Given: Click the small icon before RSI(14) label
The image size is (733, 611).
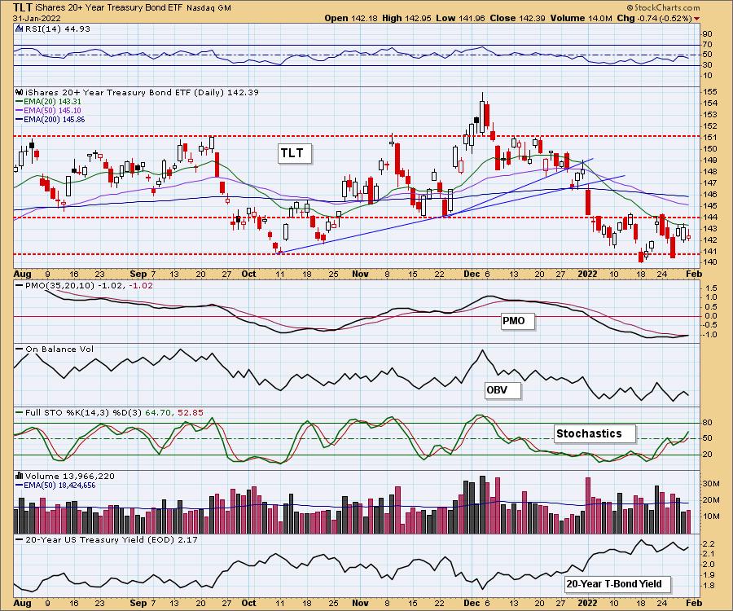Looking at the screenshot, I should click(x=19, y=29).
